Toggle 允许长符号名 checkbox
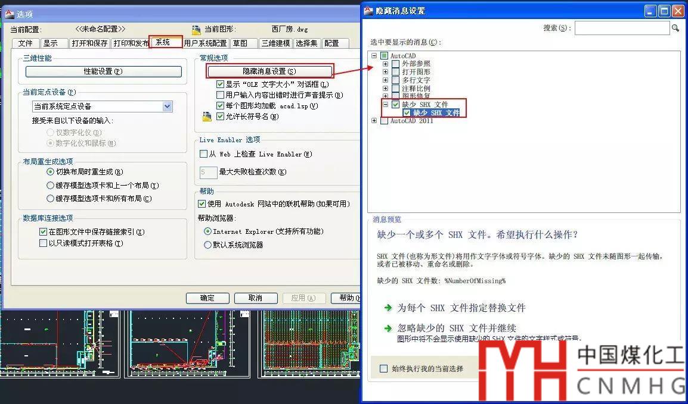 pos(220,117)
